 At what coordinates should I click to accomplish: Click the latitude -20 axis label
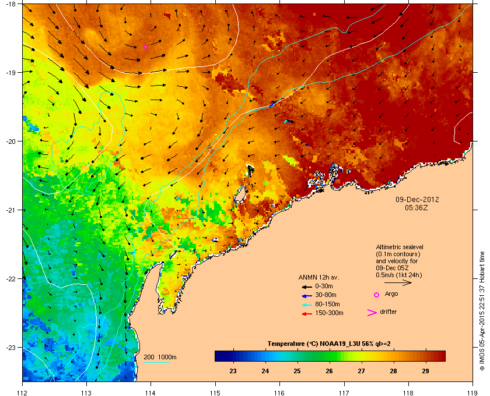(x=10, y=141)
